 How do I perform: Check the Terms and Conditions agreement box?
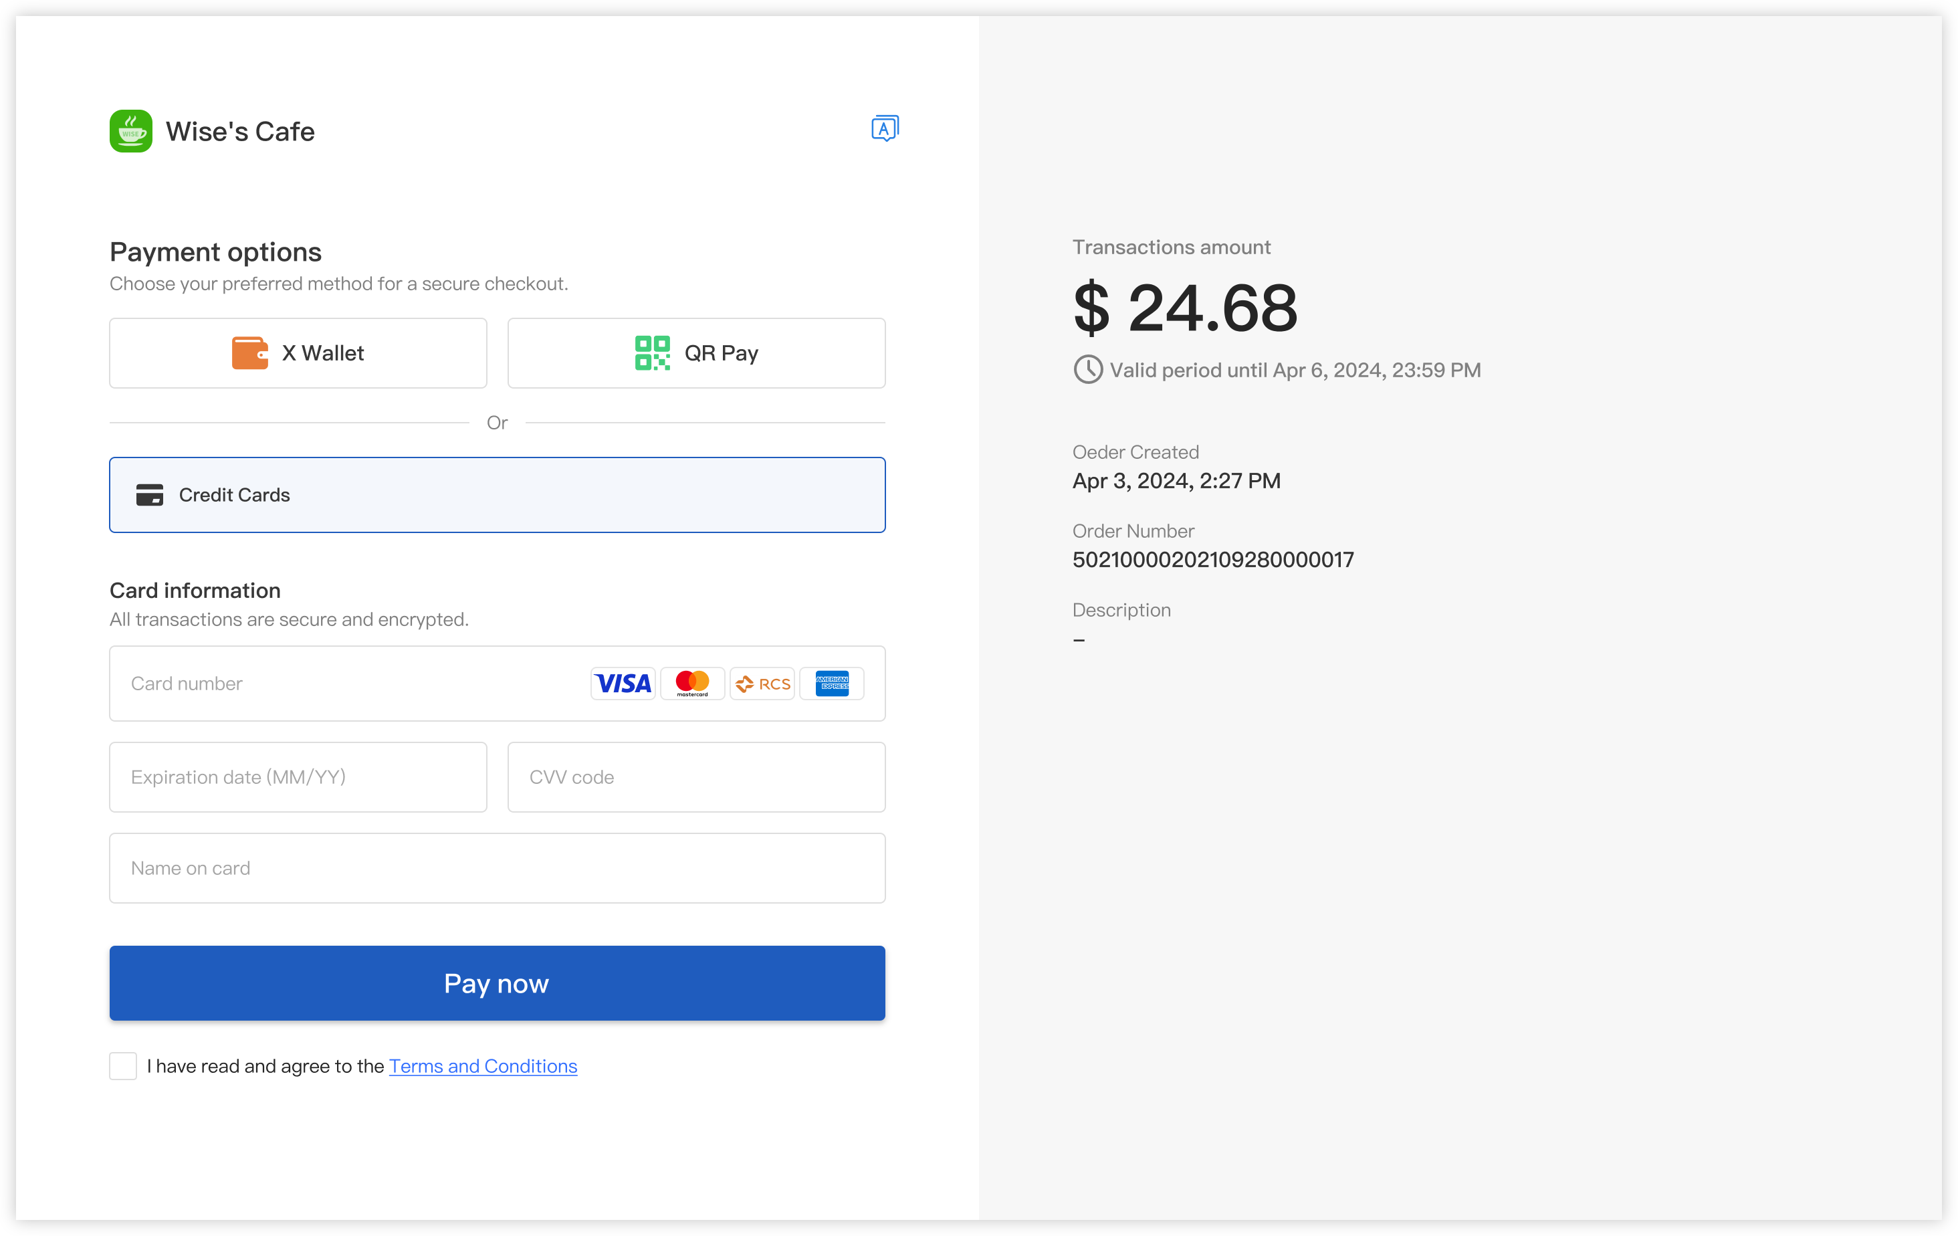(123, 1066)
